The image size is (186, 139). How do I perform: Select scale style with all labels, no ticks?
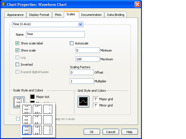tap(27, 119)
